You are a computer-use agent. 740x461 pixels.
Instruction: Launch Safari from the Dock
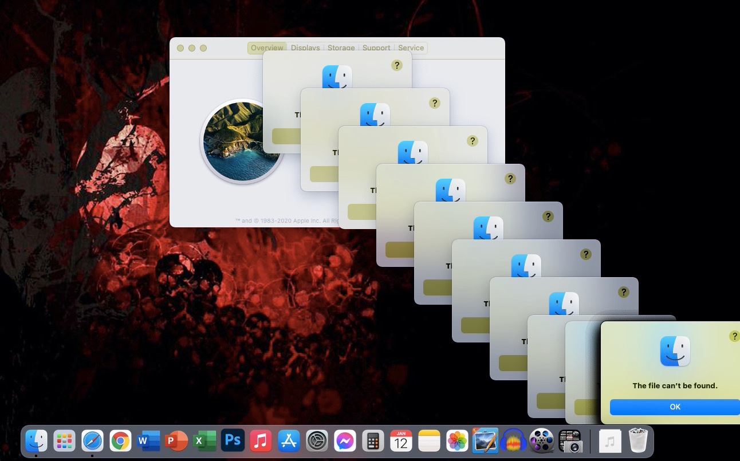[x=93, y=441]
